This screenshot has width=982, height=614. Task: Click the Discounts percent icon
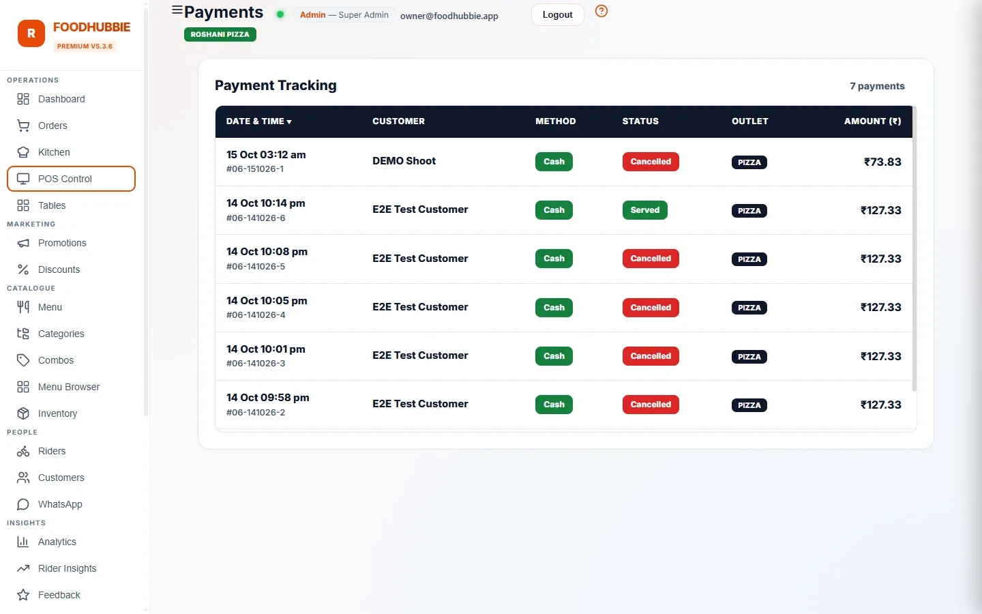(x=23, y=269)
